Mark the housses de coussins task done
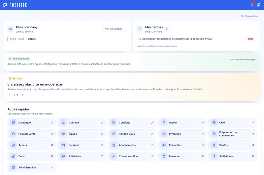The height and width of the screenshot is (175, 264). (140, 39)
